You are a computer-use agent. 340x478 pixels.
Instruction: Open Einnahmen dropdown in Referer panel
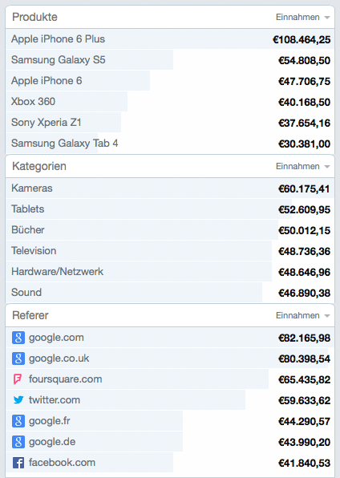click(303, 315)
